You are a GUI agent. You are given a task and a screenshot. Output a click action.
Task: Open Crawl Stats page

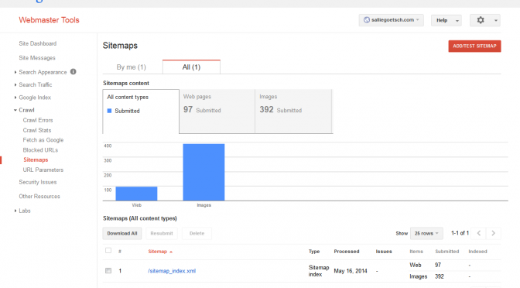coord(37,130)
